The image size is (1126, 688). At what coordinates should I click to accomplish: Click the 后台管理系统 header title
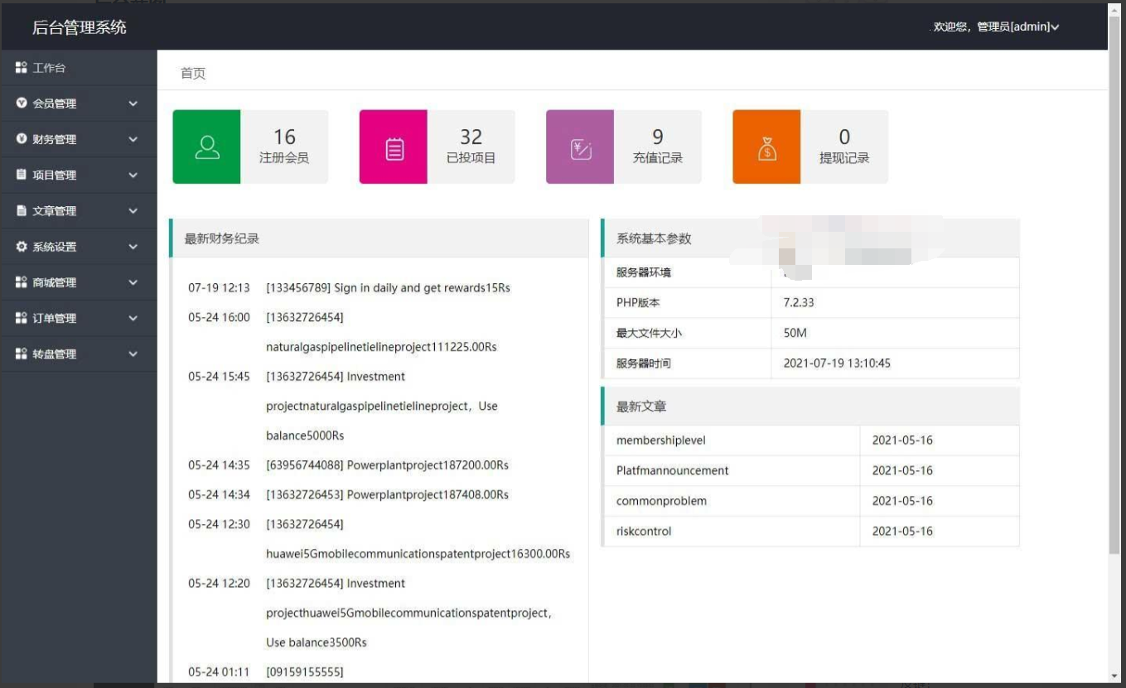click(80, 27)
